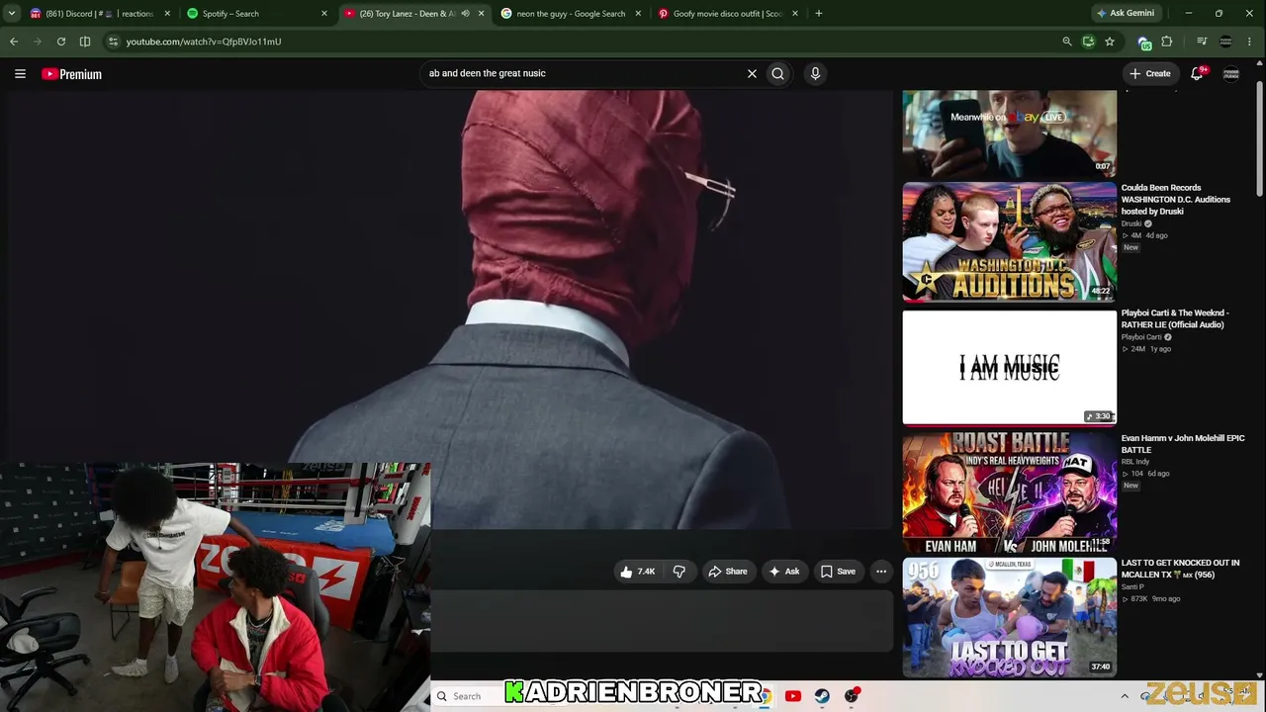The width and height of the screenshot is (1266, 712).
Task: Select the Tory Lanez YouTube tab
Action: 413,14
